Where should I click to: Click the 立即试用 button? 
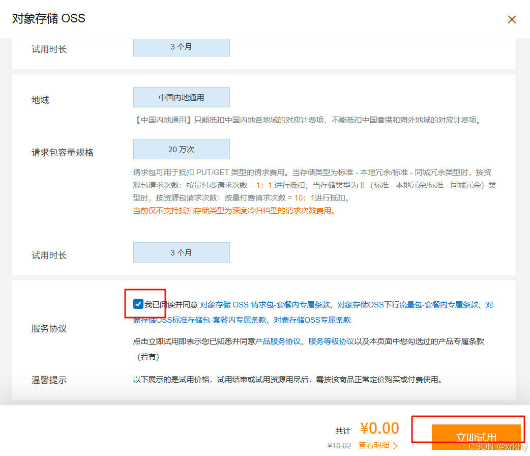[476, 437]
